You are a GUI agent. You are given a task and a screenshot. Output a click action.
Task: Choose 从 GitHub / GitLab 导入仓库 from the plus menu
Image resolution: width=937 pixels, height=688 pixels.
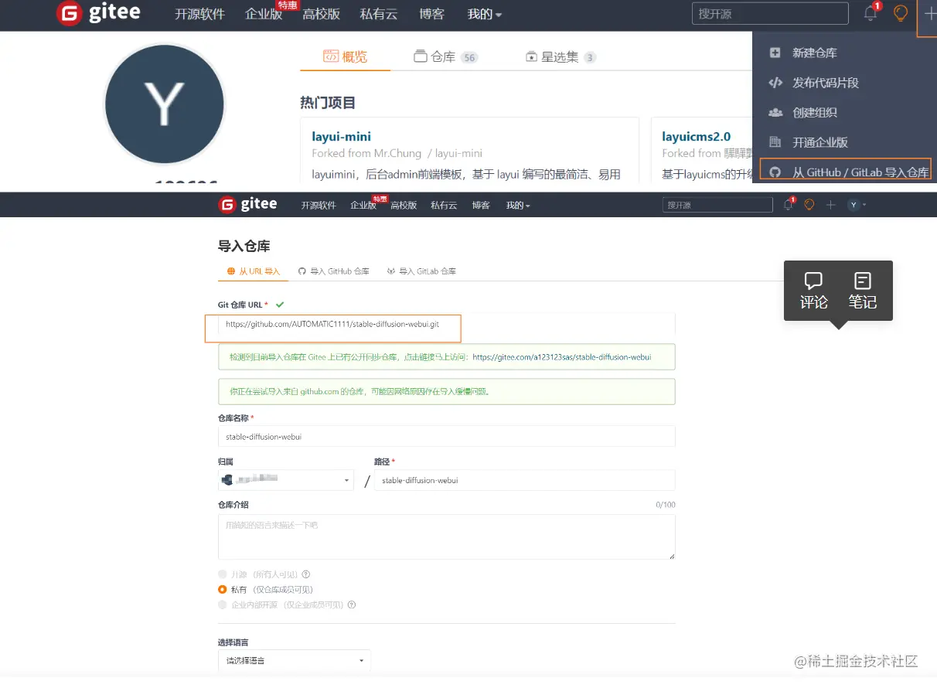pyautogui.click(x=846, y=171)
